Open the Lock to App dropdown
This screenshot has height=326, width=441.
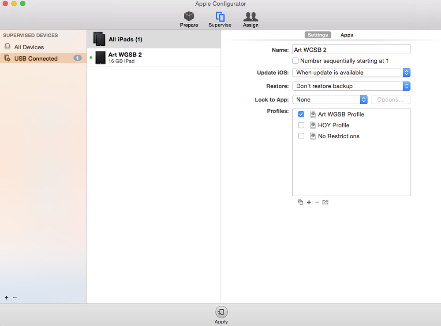[330, 99]
